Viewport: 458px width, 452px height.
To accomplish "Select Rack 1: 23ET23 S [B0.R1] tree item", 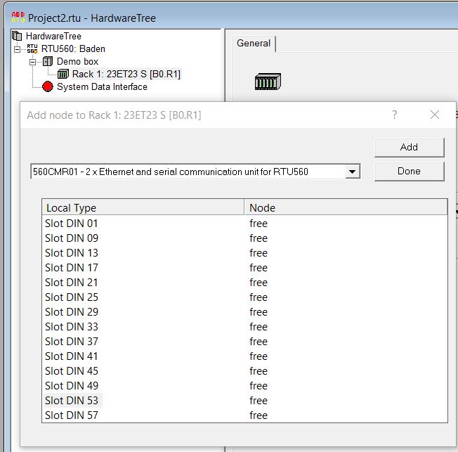I will [126, 74].
